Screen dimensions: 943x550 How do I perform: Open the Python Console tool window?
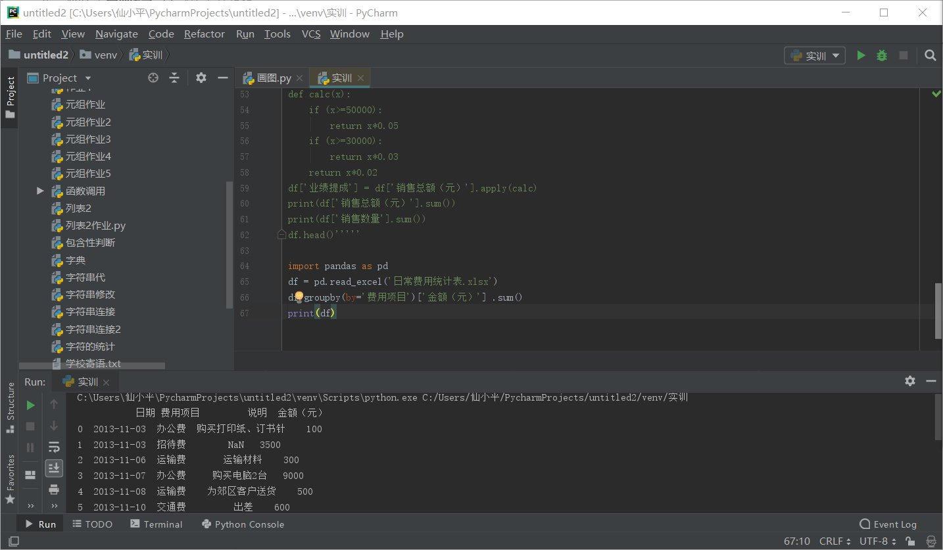point(243,524)
